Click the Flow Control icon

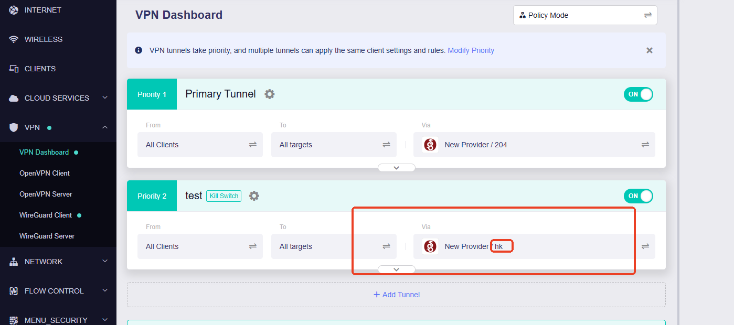tap(14, 291)
